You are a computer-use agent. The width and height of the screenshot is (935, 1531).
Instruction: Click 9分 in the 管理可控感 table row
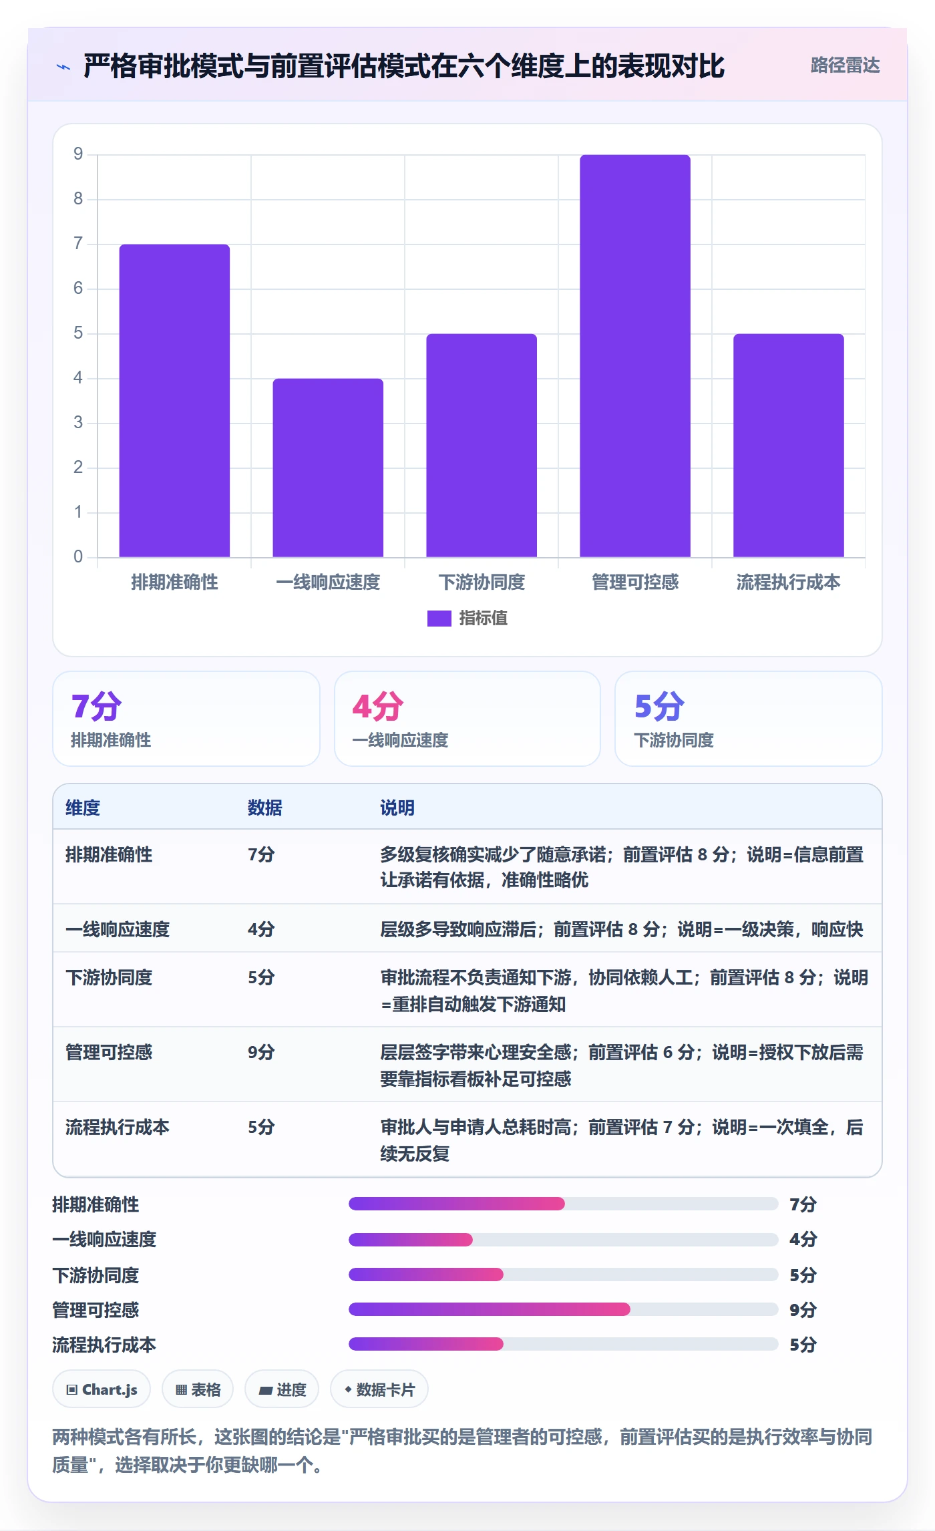[x=261, y=1052]
